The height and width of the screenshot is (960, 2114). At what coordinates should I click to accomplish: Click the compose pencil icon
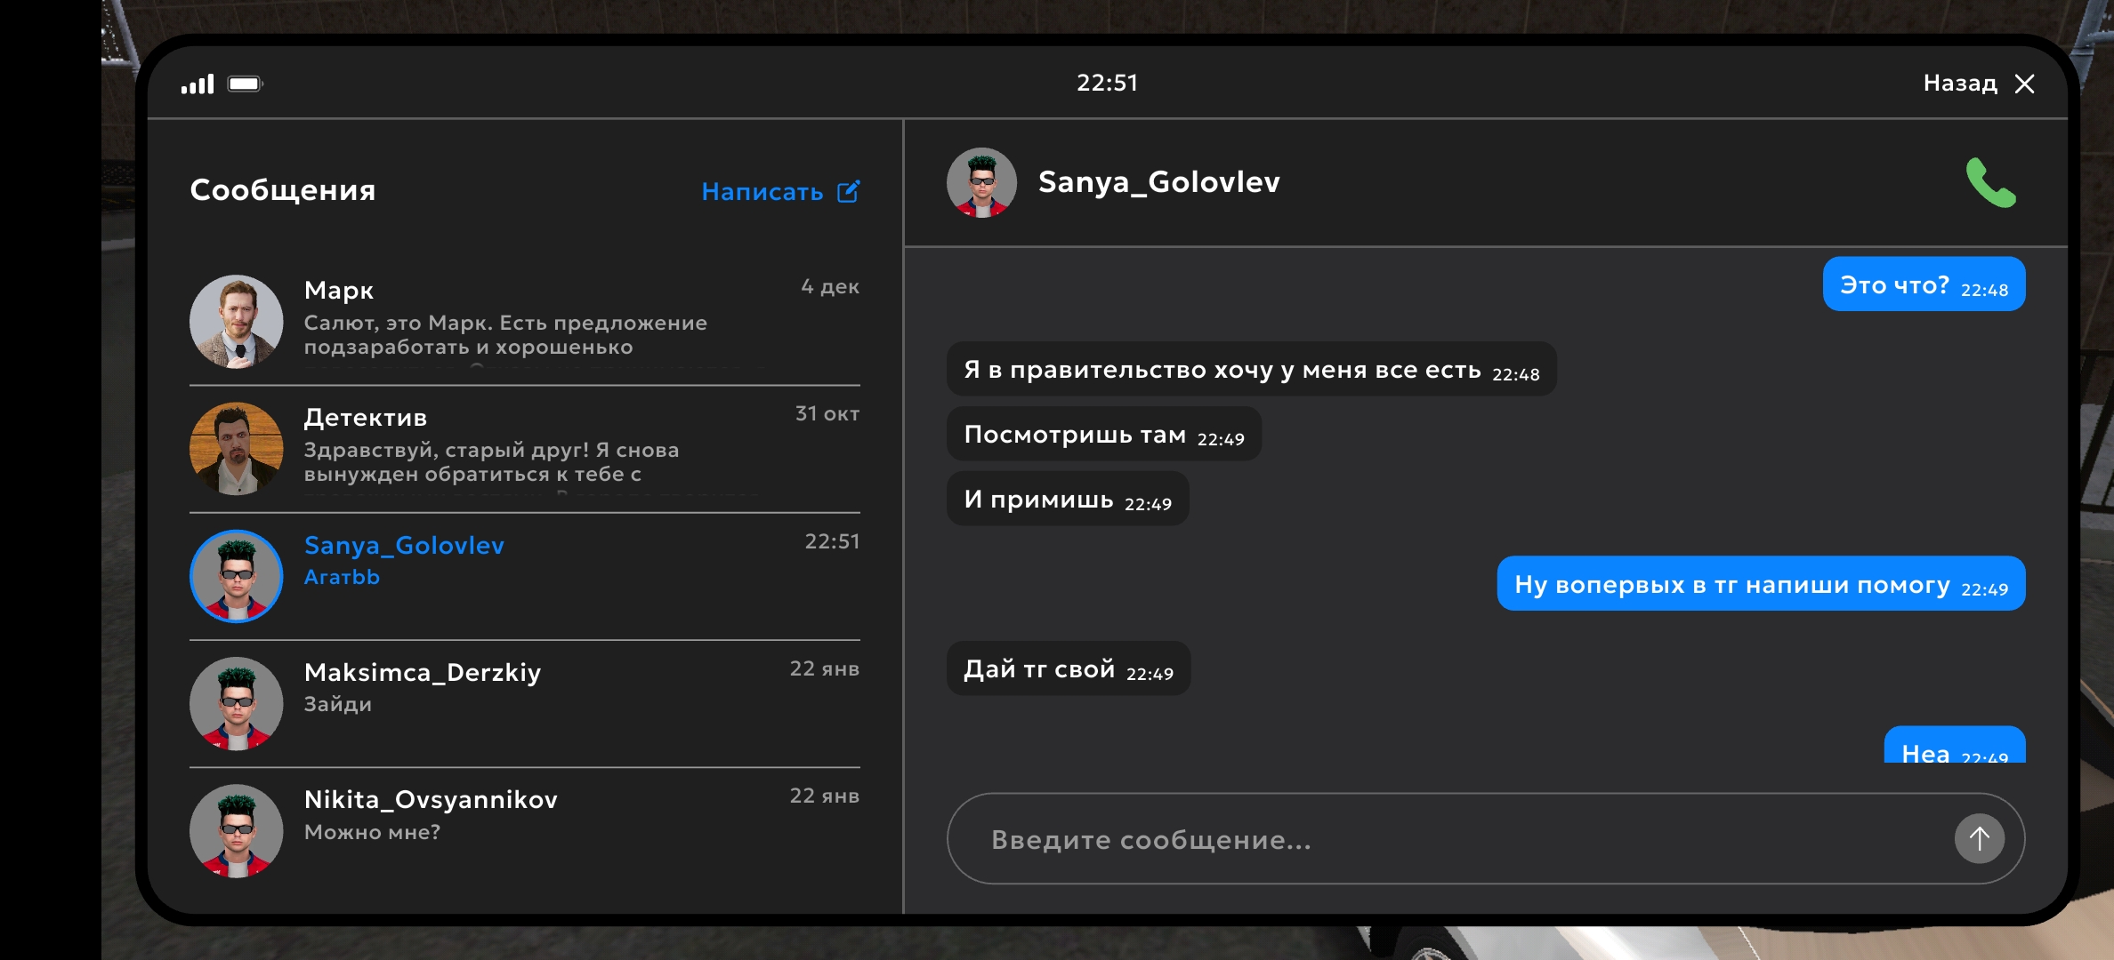[x=849, y=191]
